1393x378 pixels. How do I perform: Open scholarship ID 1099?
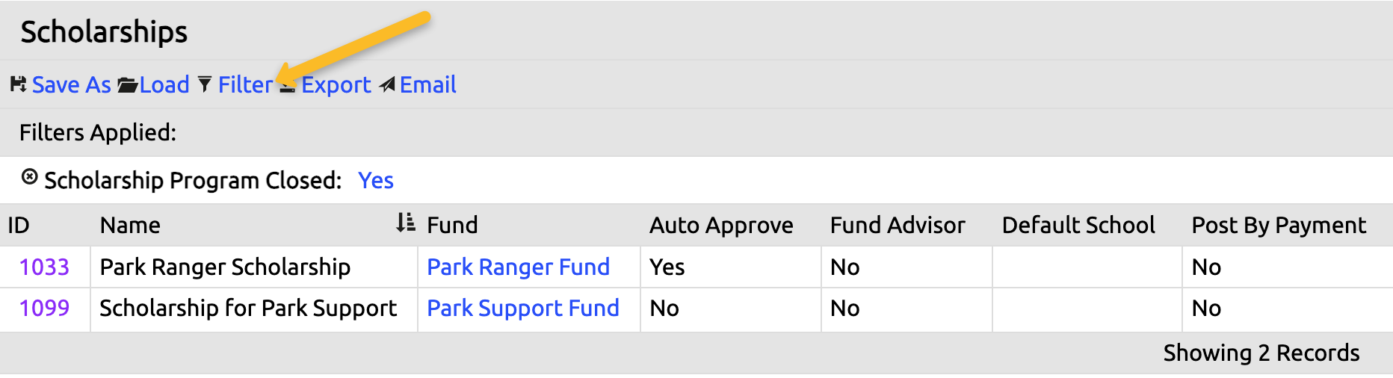[x=44, y=309]
